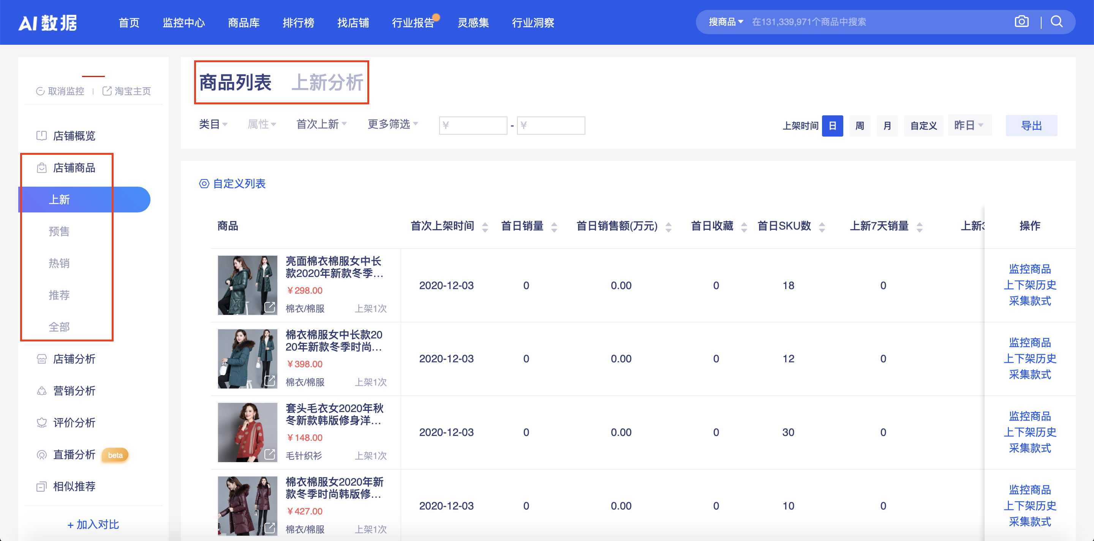Click the 自定义列表 target icon
The height and width of the screenshot is (541, 1094).
coord(204,184)
